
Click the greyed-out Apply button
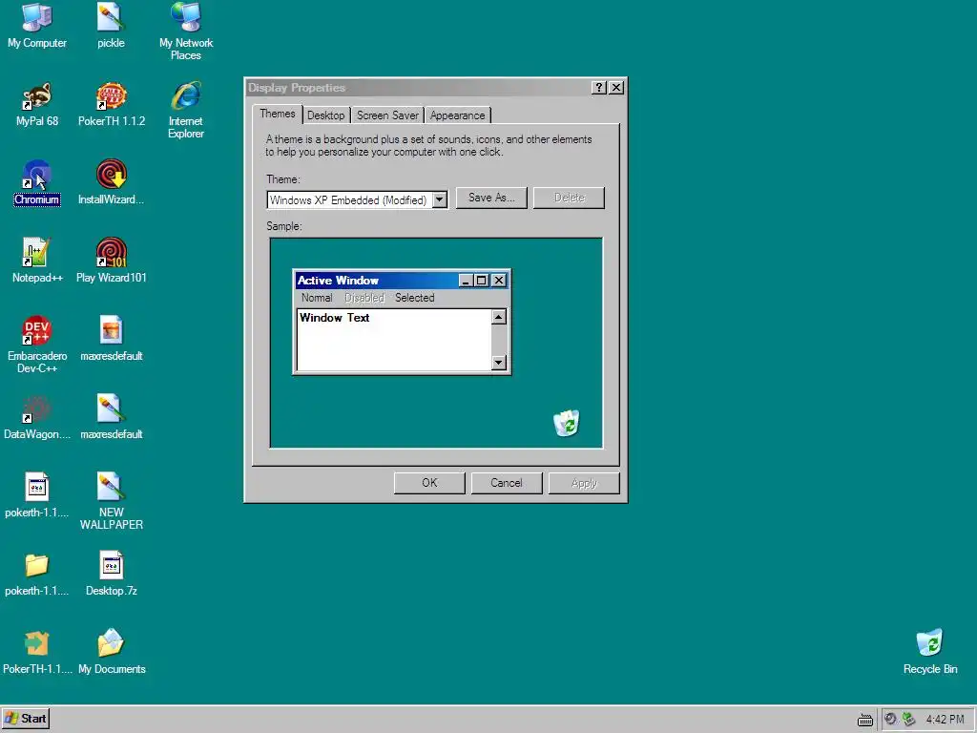pos(584,483)
